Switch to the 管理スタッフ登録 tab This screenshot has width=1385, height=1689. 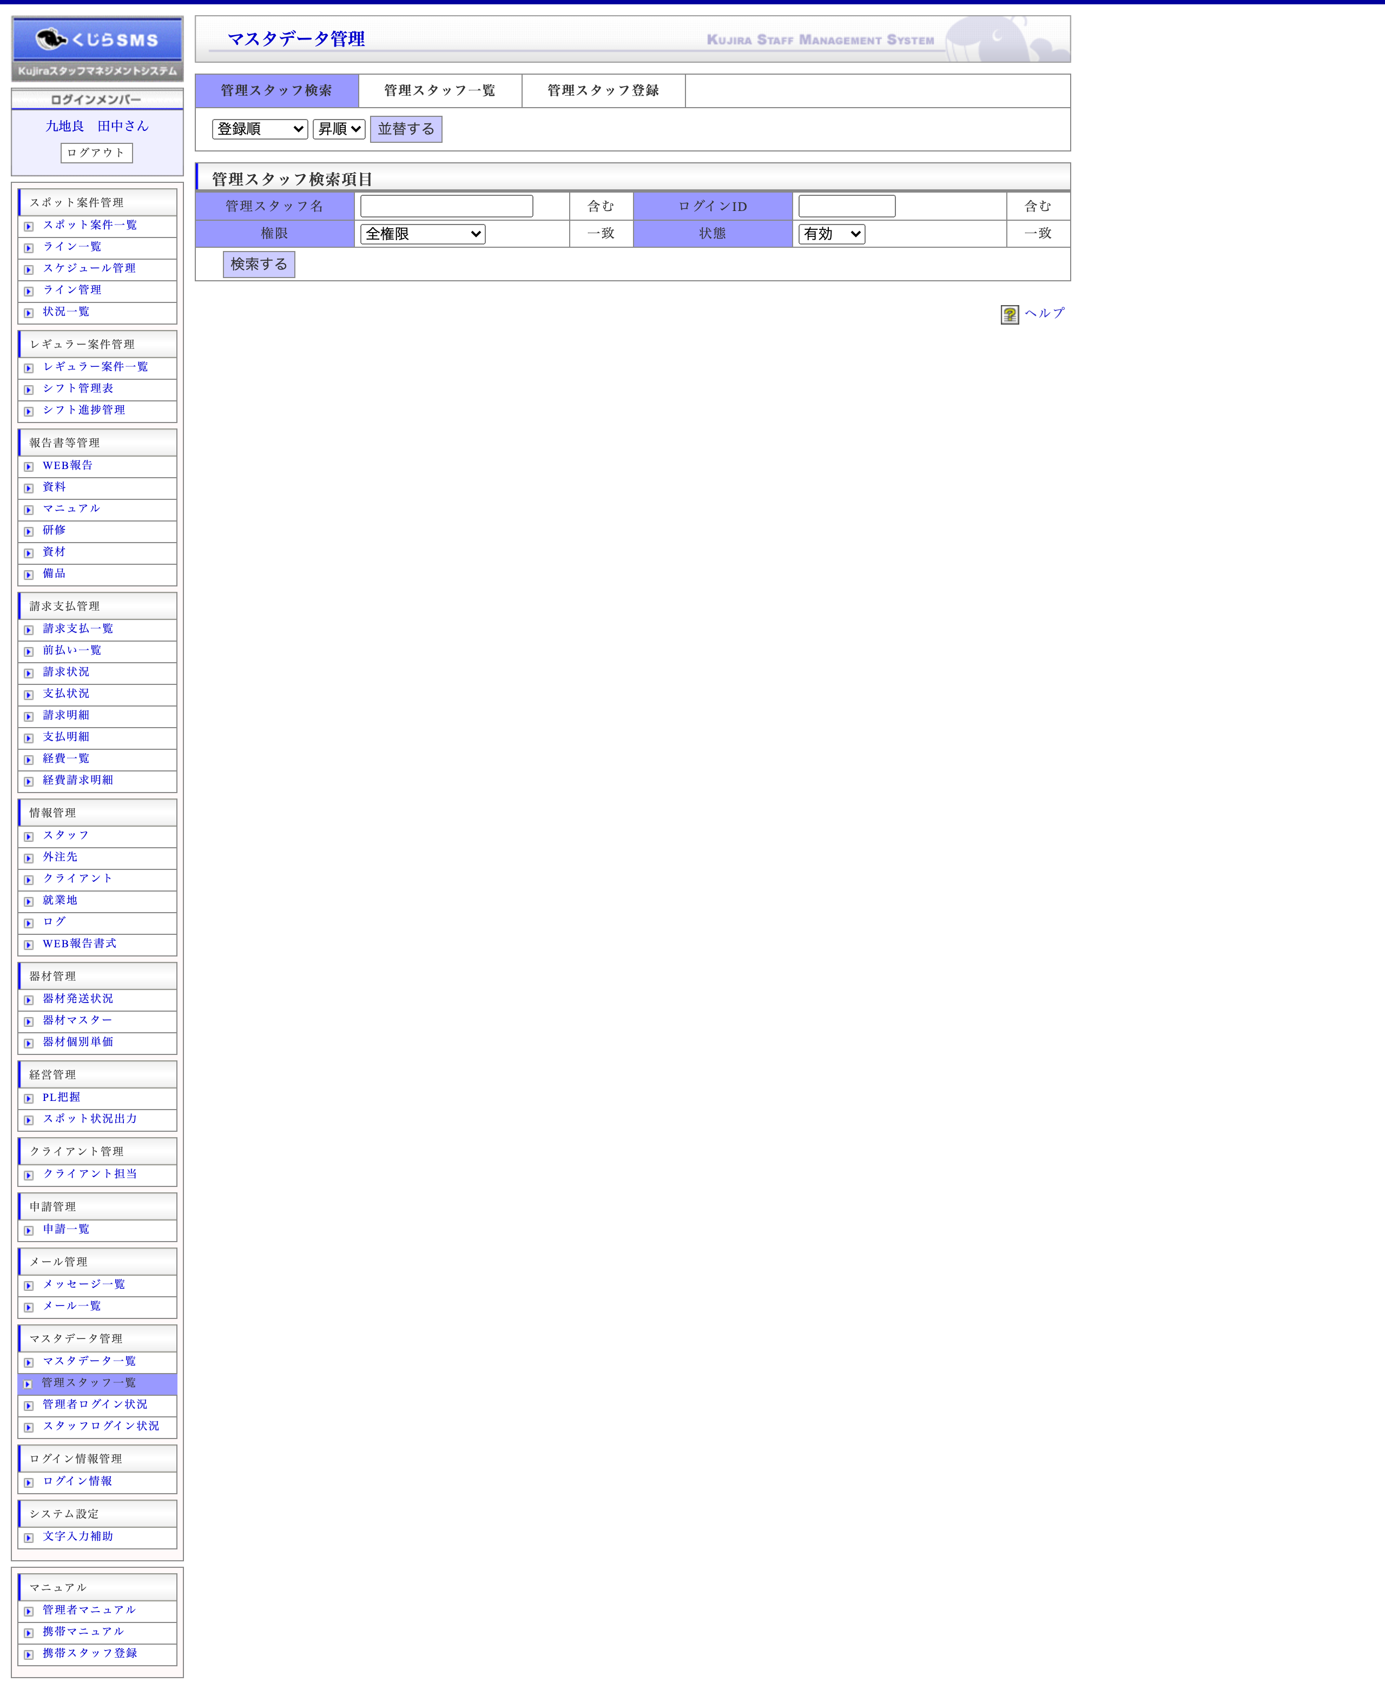(x=602, y=91)
